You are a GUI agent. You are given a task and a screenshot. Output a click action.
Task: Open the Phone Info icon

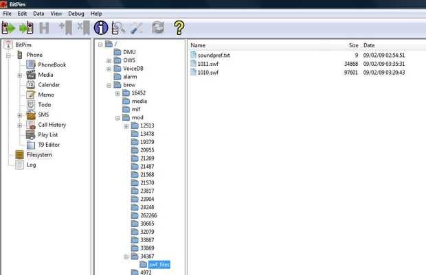[x=101, y=27]
